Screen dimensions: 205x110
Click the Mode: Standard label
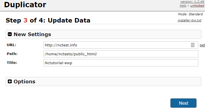tap(190, 14)
